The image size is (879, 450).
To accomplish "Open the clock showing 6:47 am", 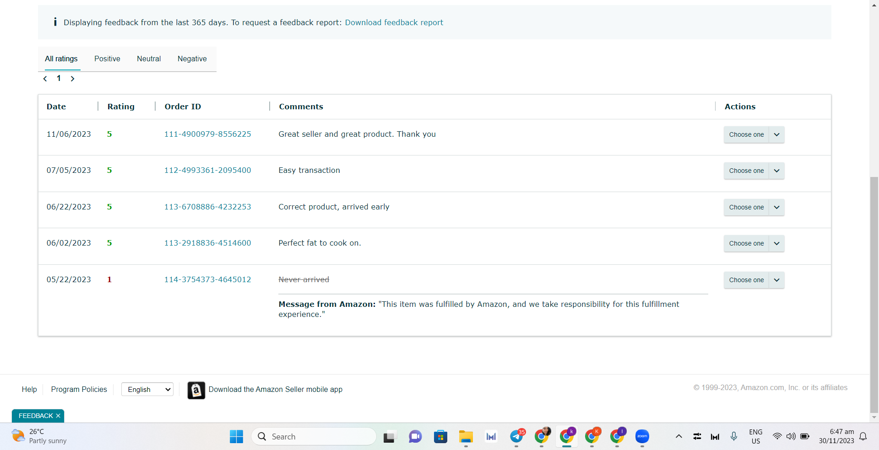I will pos(836,436).
